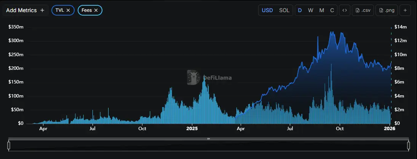
Task: Select monthly interval M
Action: tap(321, 10)
